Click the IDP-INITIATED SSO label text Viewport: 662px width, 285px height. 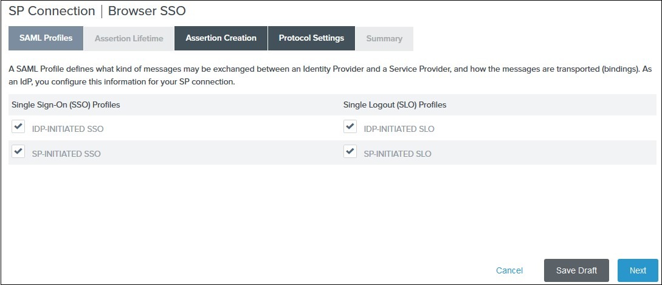click(67, 129)
